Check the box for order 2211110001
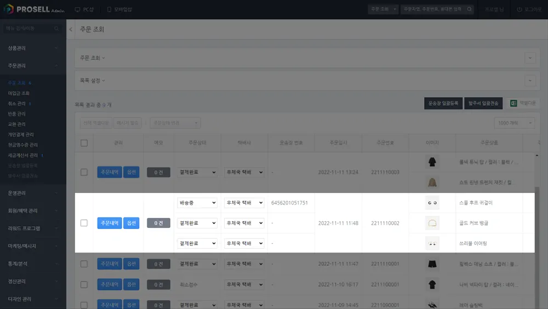548x309 pixels. 84,264
